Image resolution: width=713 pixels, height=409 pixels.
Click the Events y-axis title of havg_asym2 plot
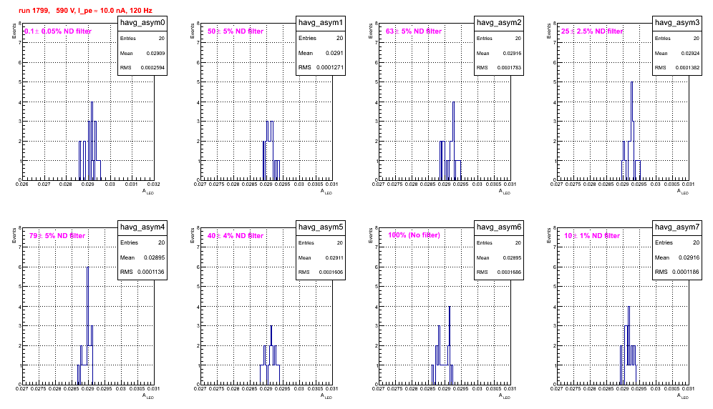371,31
